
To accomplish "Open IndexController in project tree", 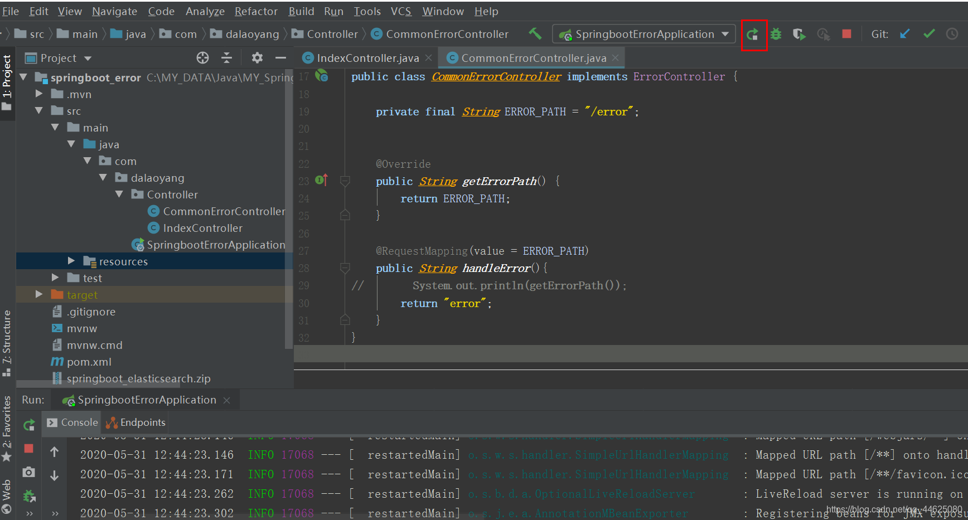I will click(195, 228).
